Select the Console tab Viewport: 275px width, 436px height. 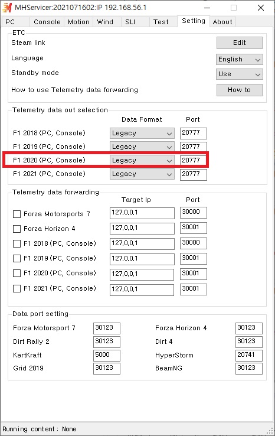(x=47, y=22)
